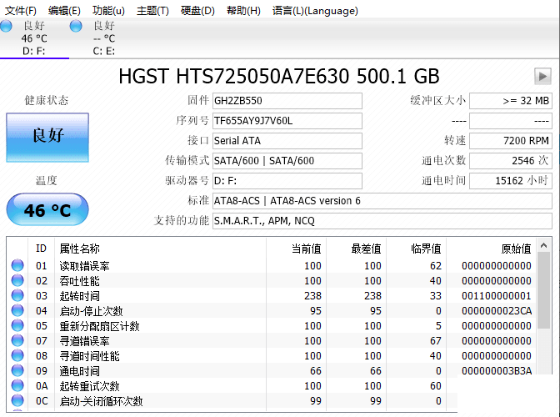This screenshot has width=560, height=417.
Task: Open the 帮助(H) menu
Action: click(x=243, y=10)
